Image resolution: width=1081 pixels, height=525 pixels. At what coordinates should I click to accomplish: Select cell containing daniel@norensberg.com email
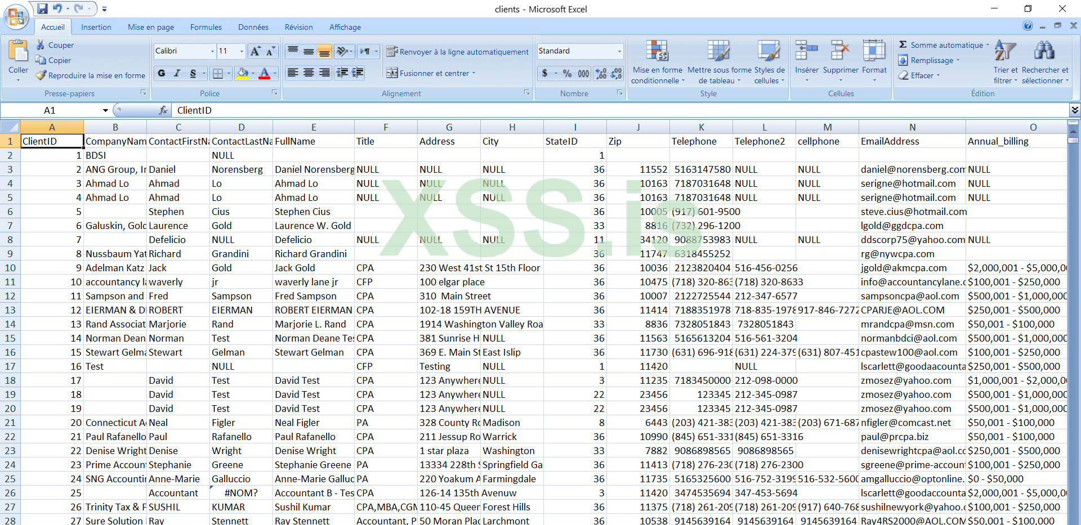912,169
